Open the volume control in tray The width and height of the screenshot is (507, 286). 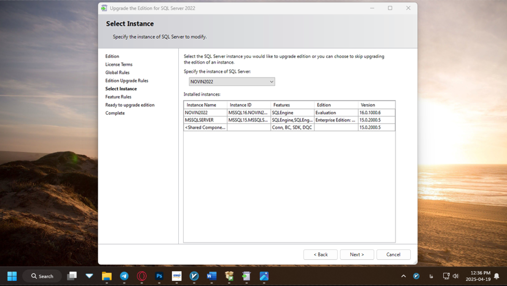455,276
